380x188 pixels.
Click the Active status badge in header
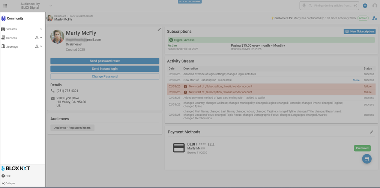[363, 18]
